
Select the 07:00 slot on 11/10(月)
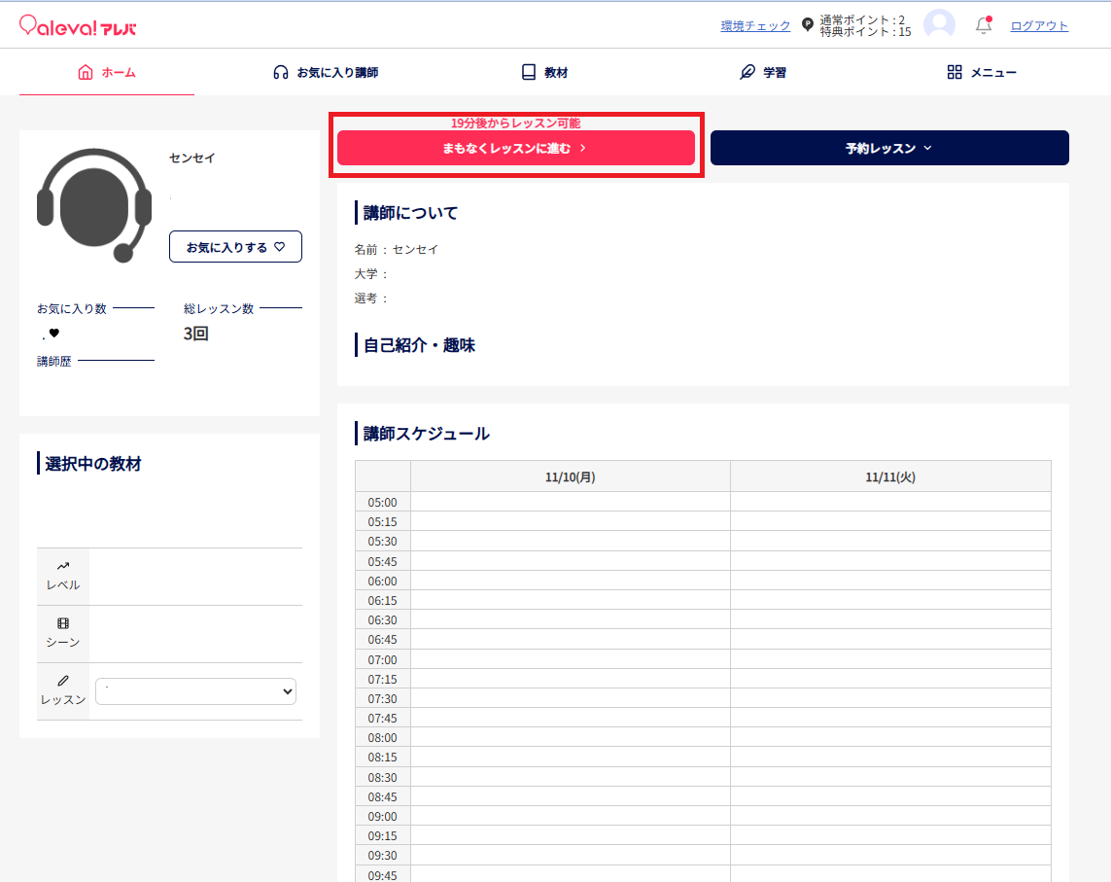pyautogui.click(x=570, y=659)
